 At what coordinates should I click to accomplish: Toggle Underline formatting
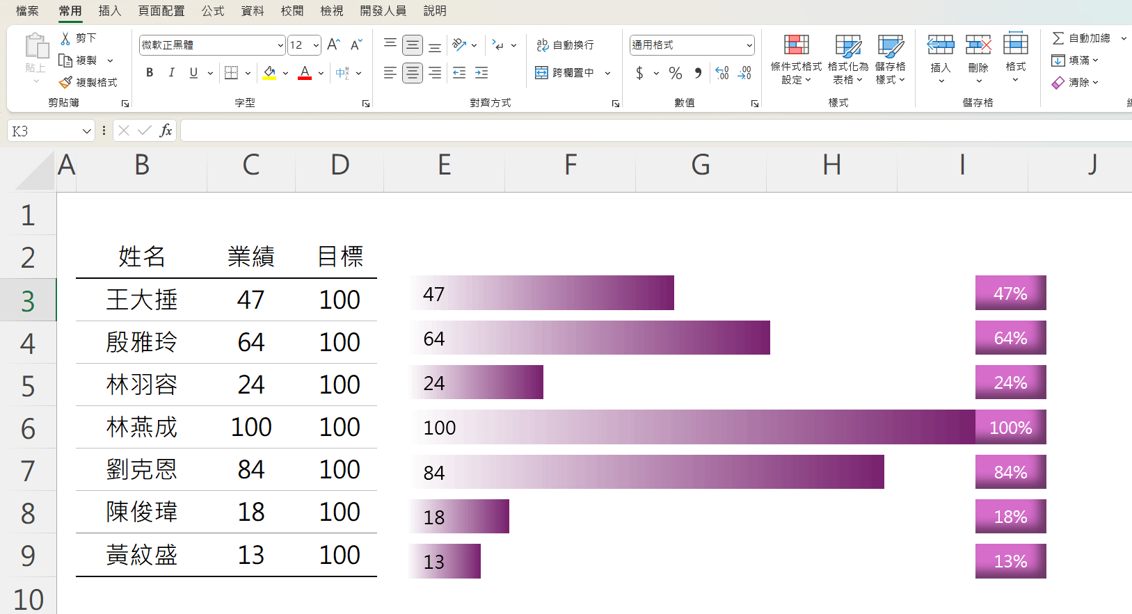click(193, 73)
